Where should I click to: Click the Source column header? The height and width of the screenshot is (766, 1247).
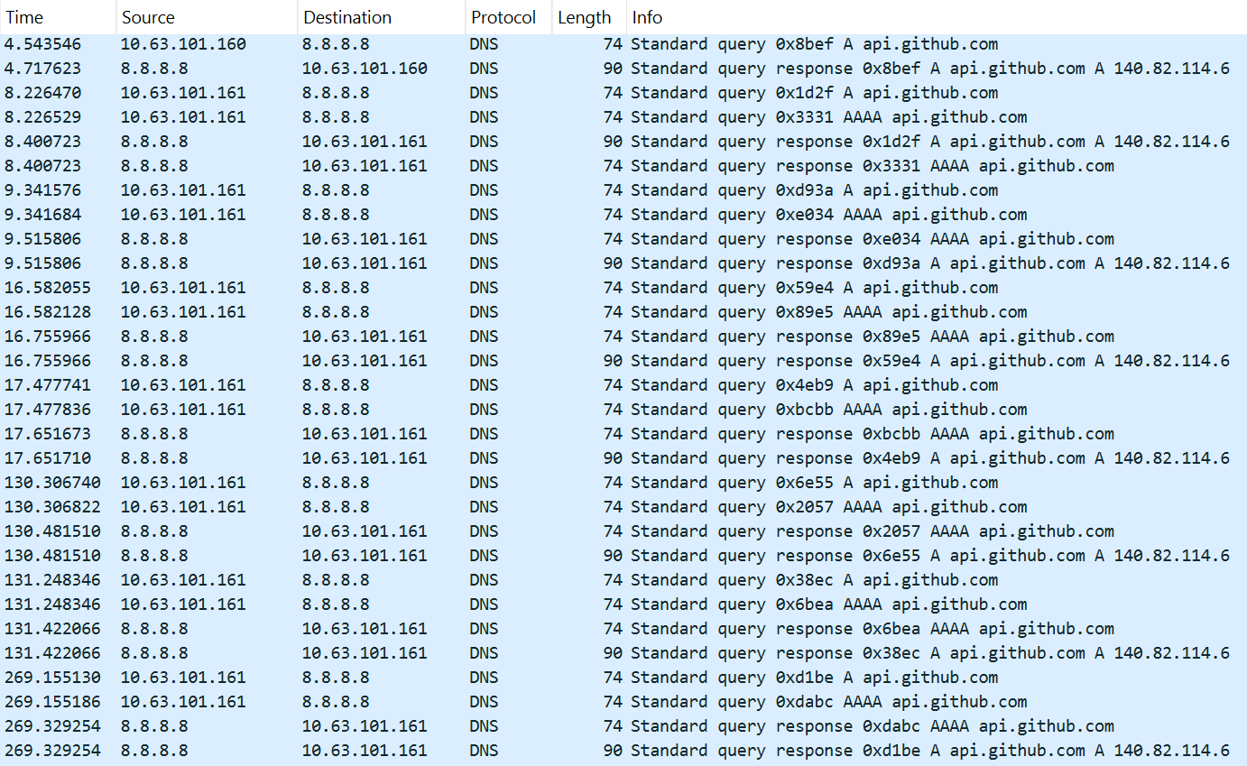tap(148, 17)
